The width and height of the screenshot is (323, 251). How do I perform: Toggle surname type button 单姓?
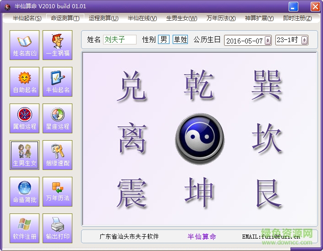coord(180,39)
